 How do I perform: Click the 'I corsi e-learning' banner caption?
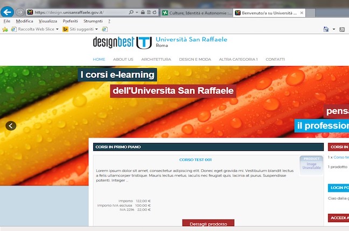pyautogui.click(x=117, y=75)
